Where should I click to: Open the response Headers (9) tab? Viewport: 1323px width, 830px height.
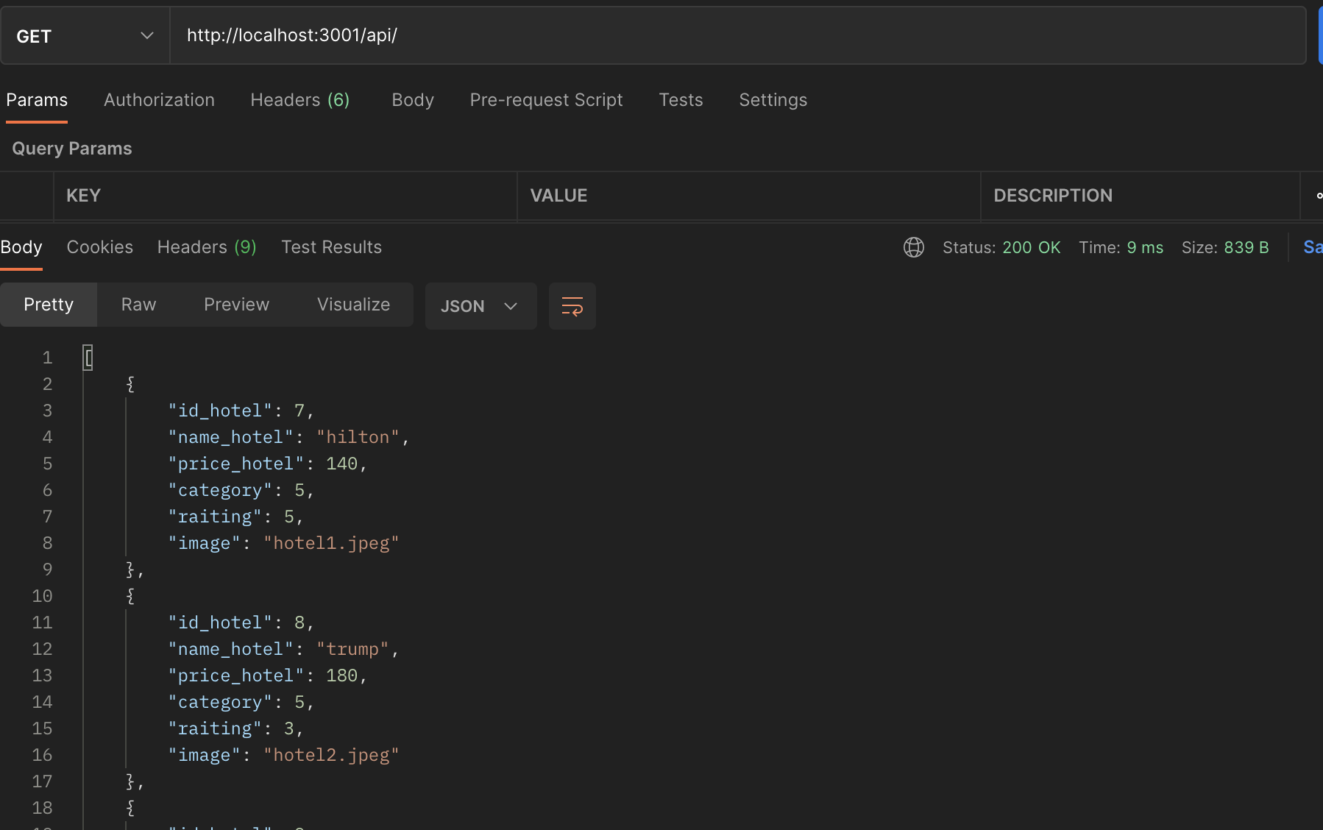click(x=206, y=247)
